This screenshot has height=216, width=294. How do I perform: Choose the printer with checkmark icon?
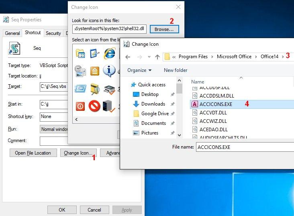109,89
